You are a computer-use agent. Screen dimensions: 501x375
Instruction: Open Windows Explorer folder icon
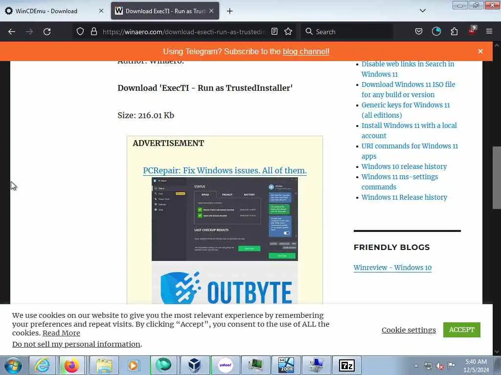tap(104, 365)
